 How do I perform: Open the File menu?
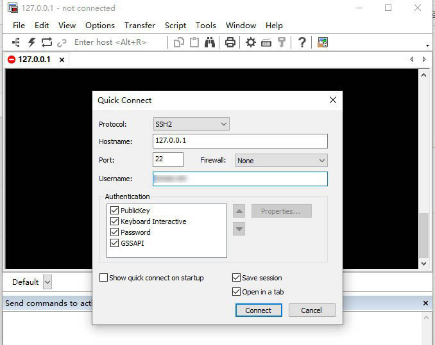click(19, 26)
